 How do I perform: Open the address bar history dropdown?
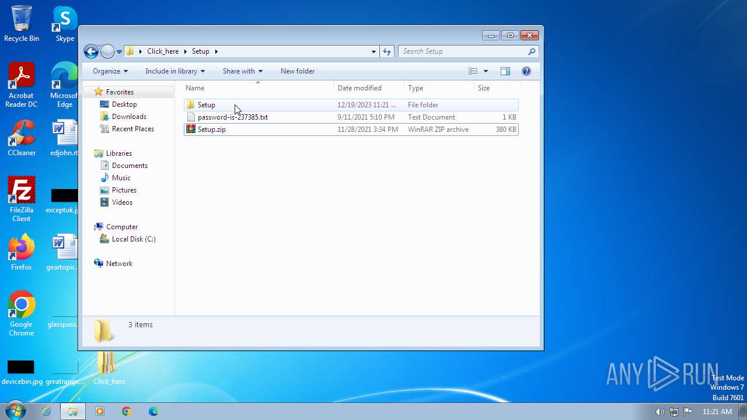[373, 51]
